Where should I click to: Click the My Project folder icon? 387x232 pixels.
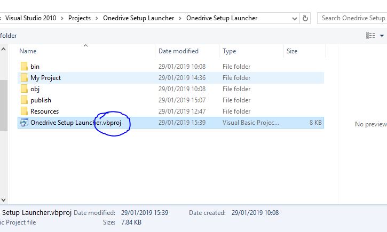[x=24, y=78]
